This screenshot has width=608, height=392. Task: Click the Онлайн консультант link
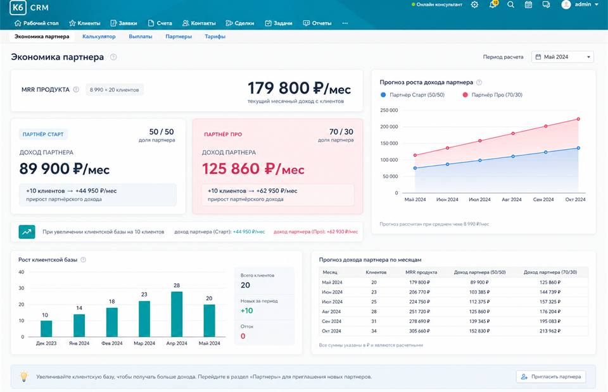pos(437,4)
